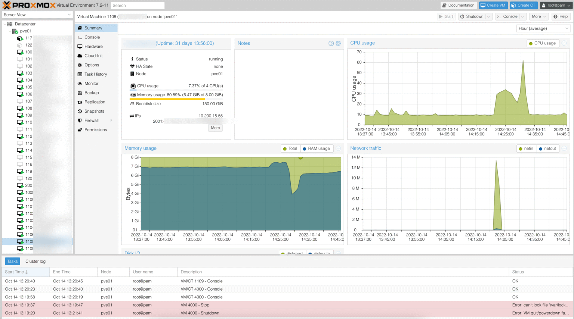Open the Hour (average) time range dropdown
The width and height of the screenshot is (574, 319).
click(543, 28)
